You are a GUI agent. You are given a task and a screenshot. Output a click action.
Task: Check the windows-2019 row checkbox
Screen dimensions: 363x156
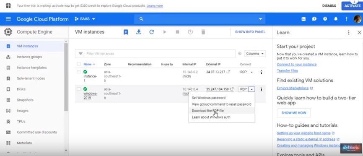[79, 89]
